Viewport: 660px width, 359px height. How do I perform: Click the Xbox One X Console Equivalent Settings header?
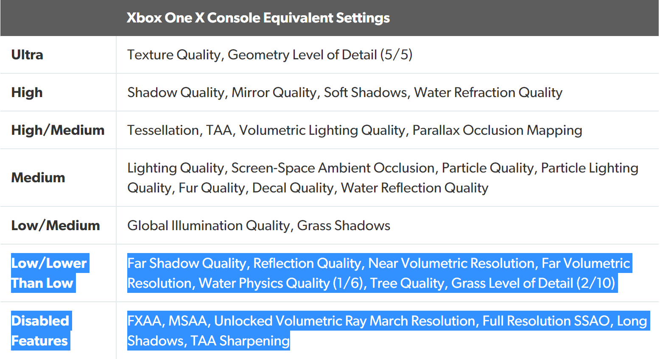click(x=258, y=18)
